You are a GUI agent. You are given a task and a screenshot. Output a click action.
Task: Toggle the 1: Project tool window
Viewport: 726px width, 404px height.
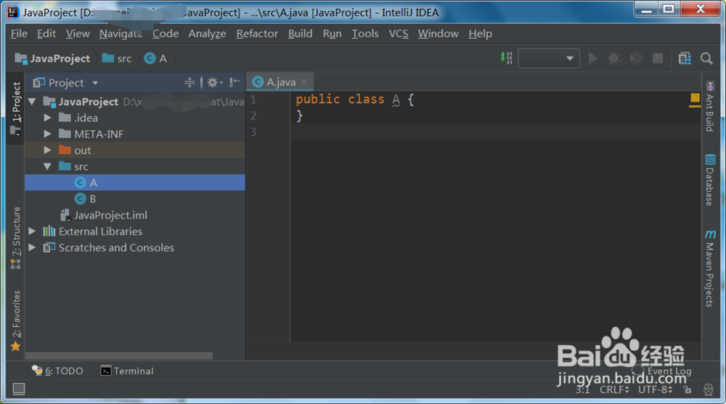pos(16,108)
